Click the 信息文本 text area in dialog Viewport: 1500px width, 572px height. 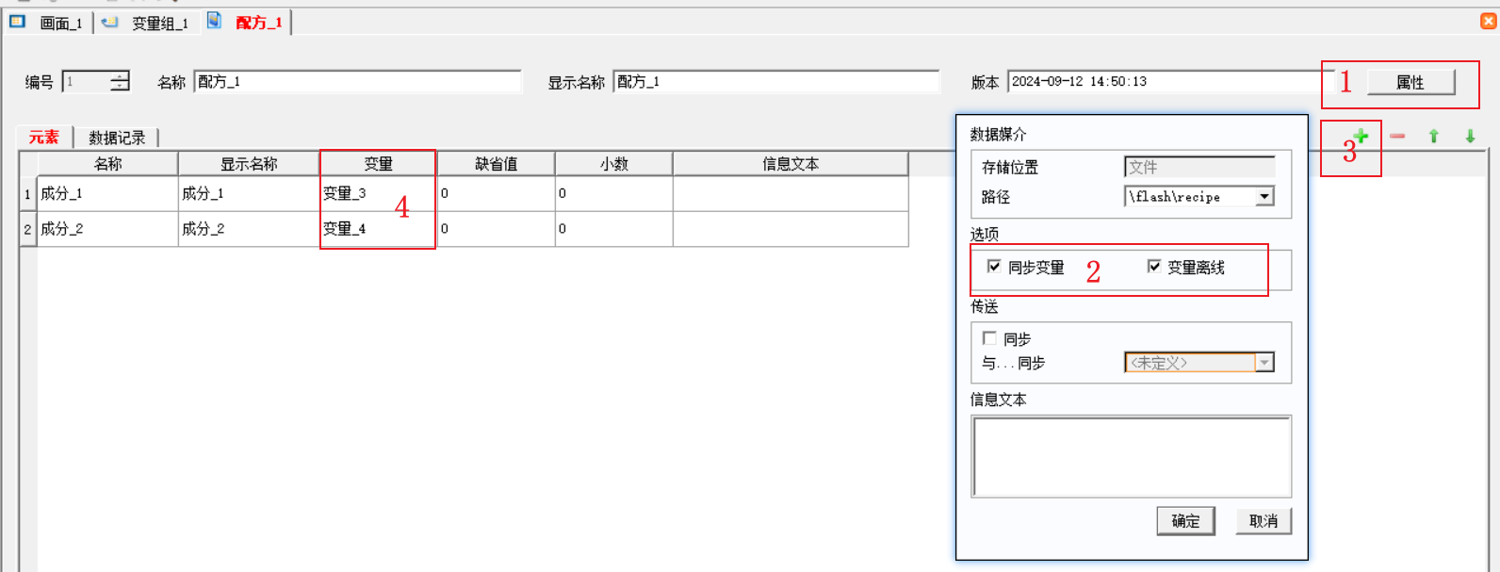click(1132, 456)
